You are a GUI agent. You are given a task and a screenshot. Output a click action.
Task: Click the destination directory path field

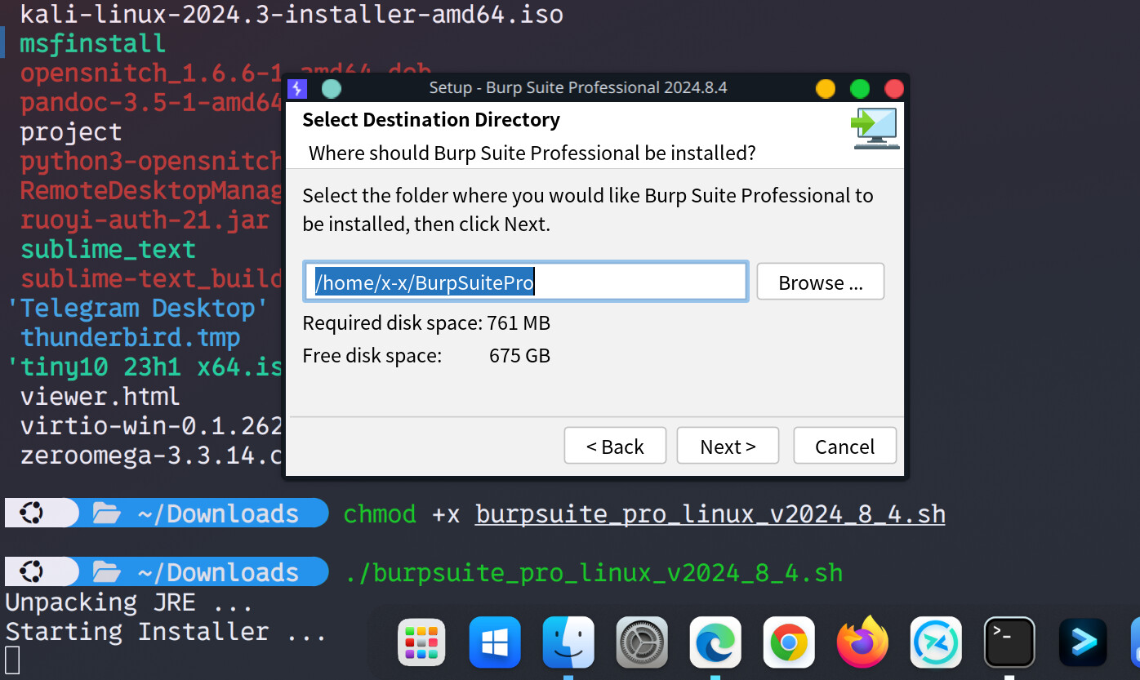(526, 282)
